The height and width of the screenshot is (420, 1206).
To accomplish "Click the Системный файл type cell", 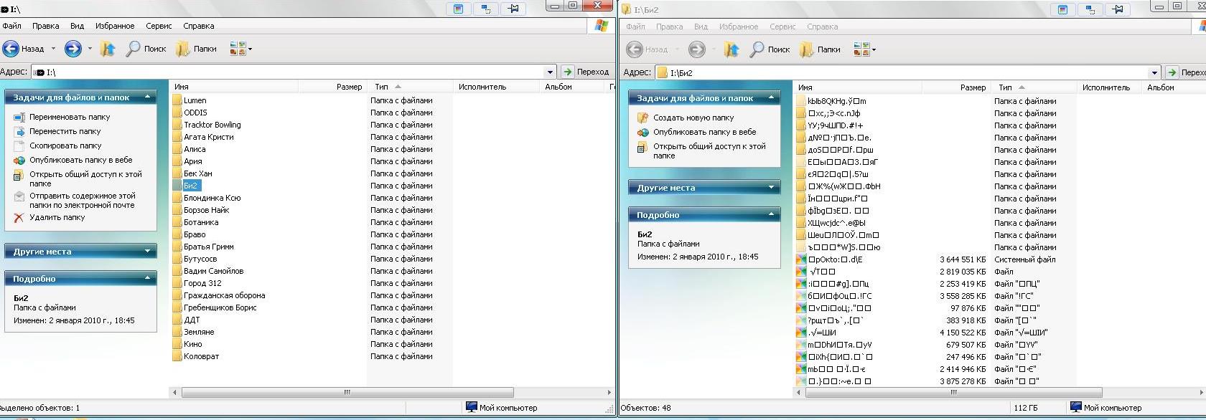I will point(1025,259).
